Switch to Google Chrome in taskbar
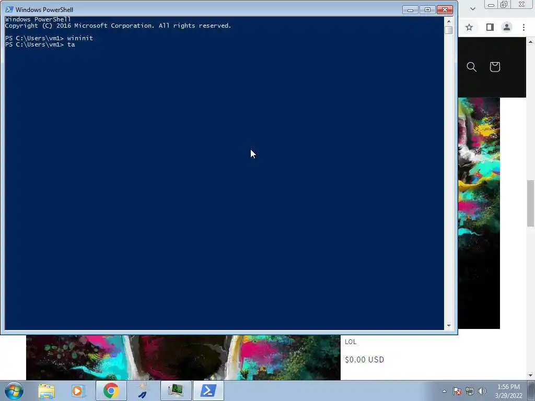 tap(111, 391)
